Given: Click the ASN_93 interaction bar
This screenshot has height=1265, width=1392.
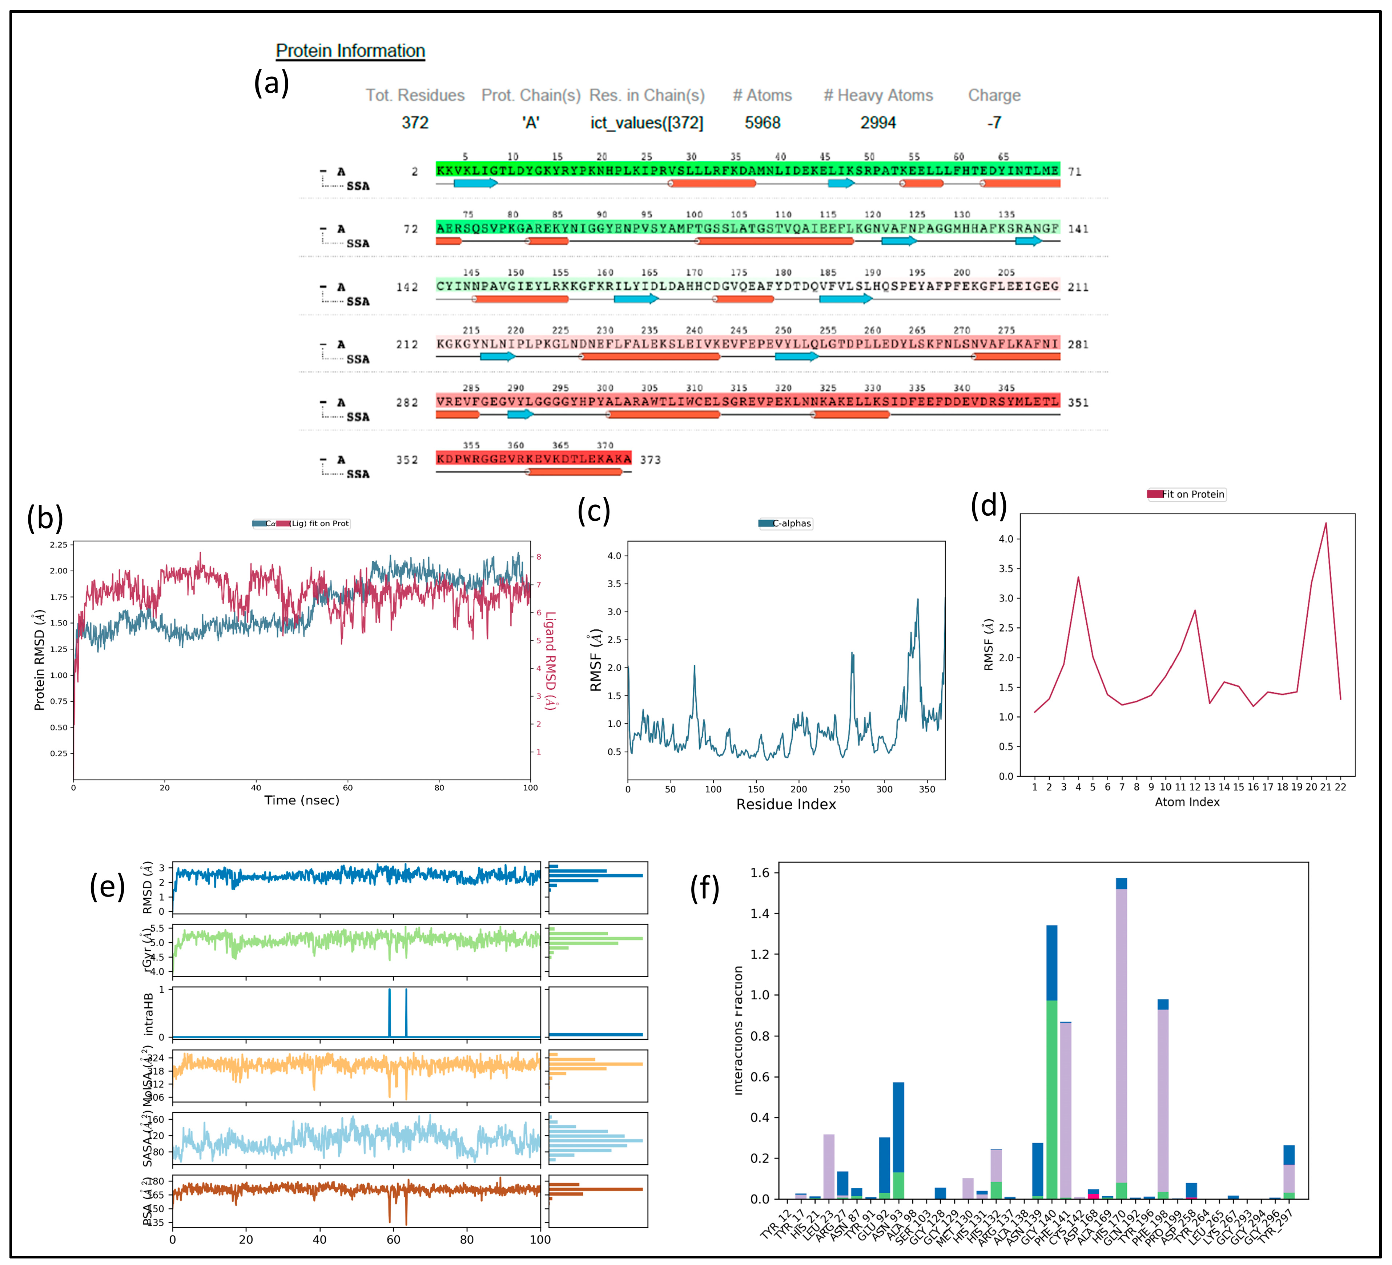Looking at the screenshot, I should click(x=898, y=1141).
